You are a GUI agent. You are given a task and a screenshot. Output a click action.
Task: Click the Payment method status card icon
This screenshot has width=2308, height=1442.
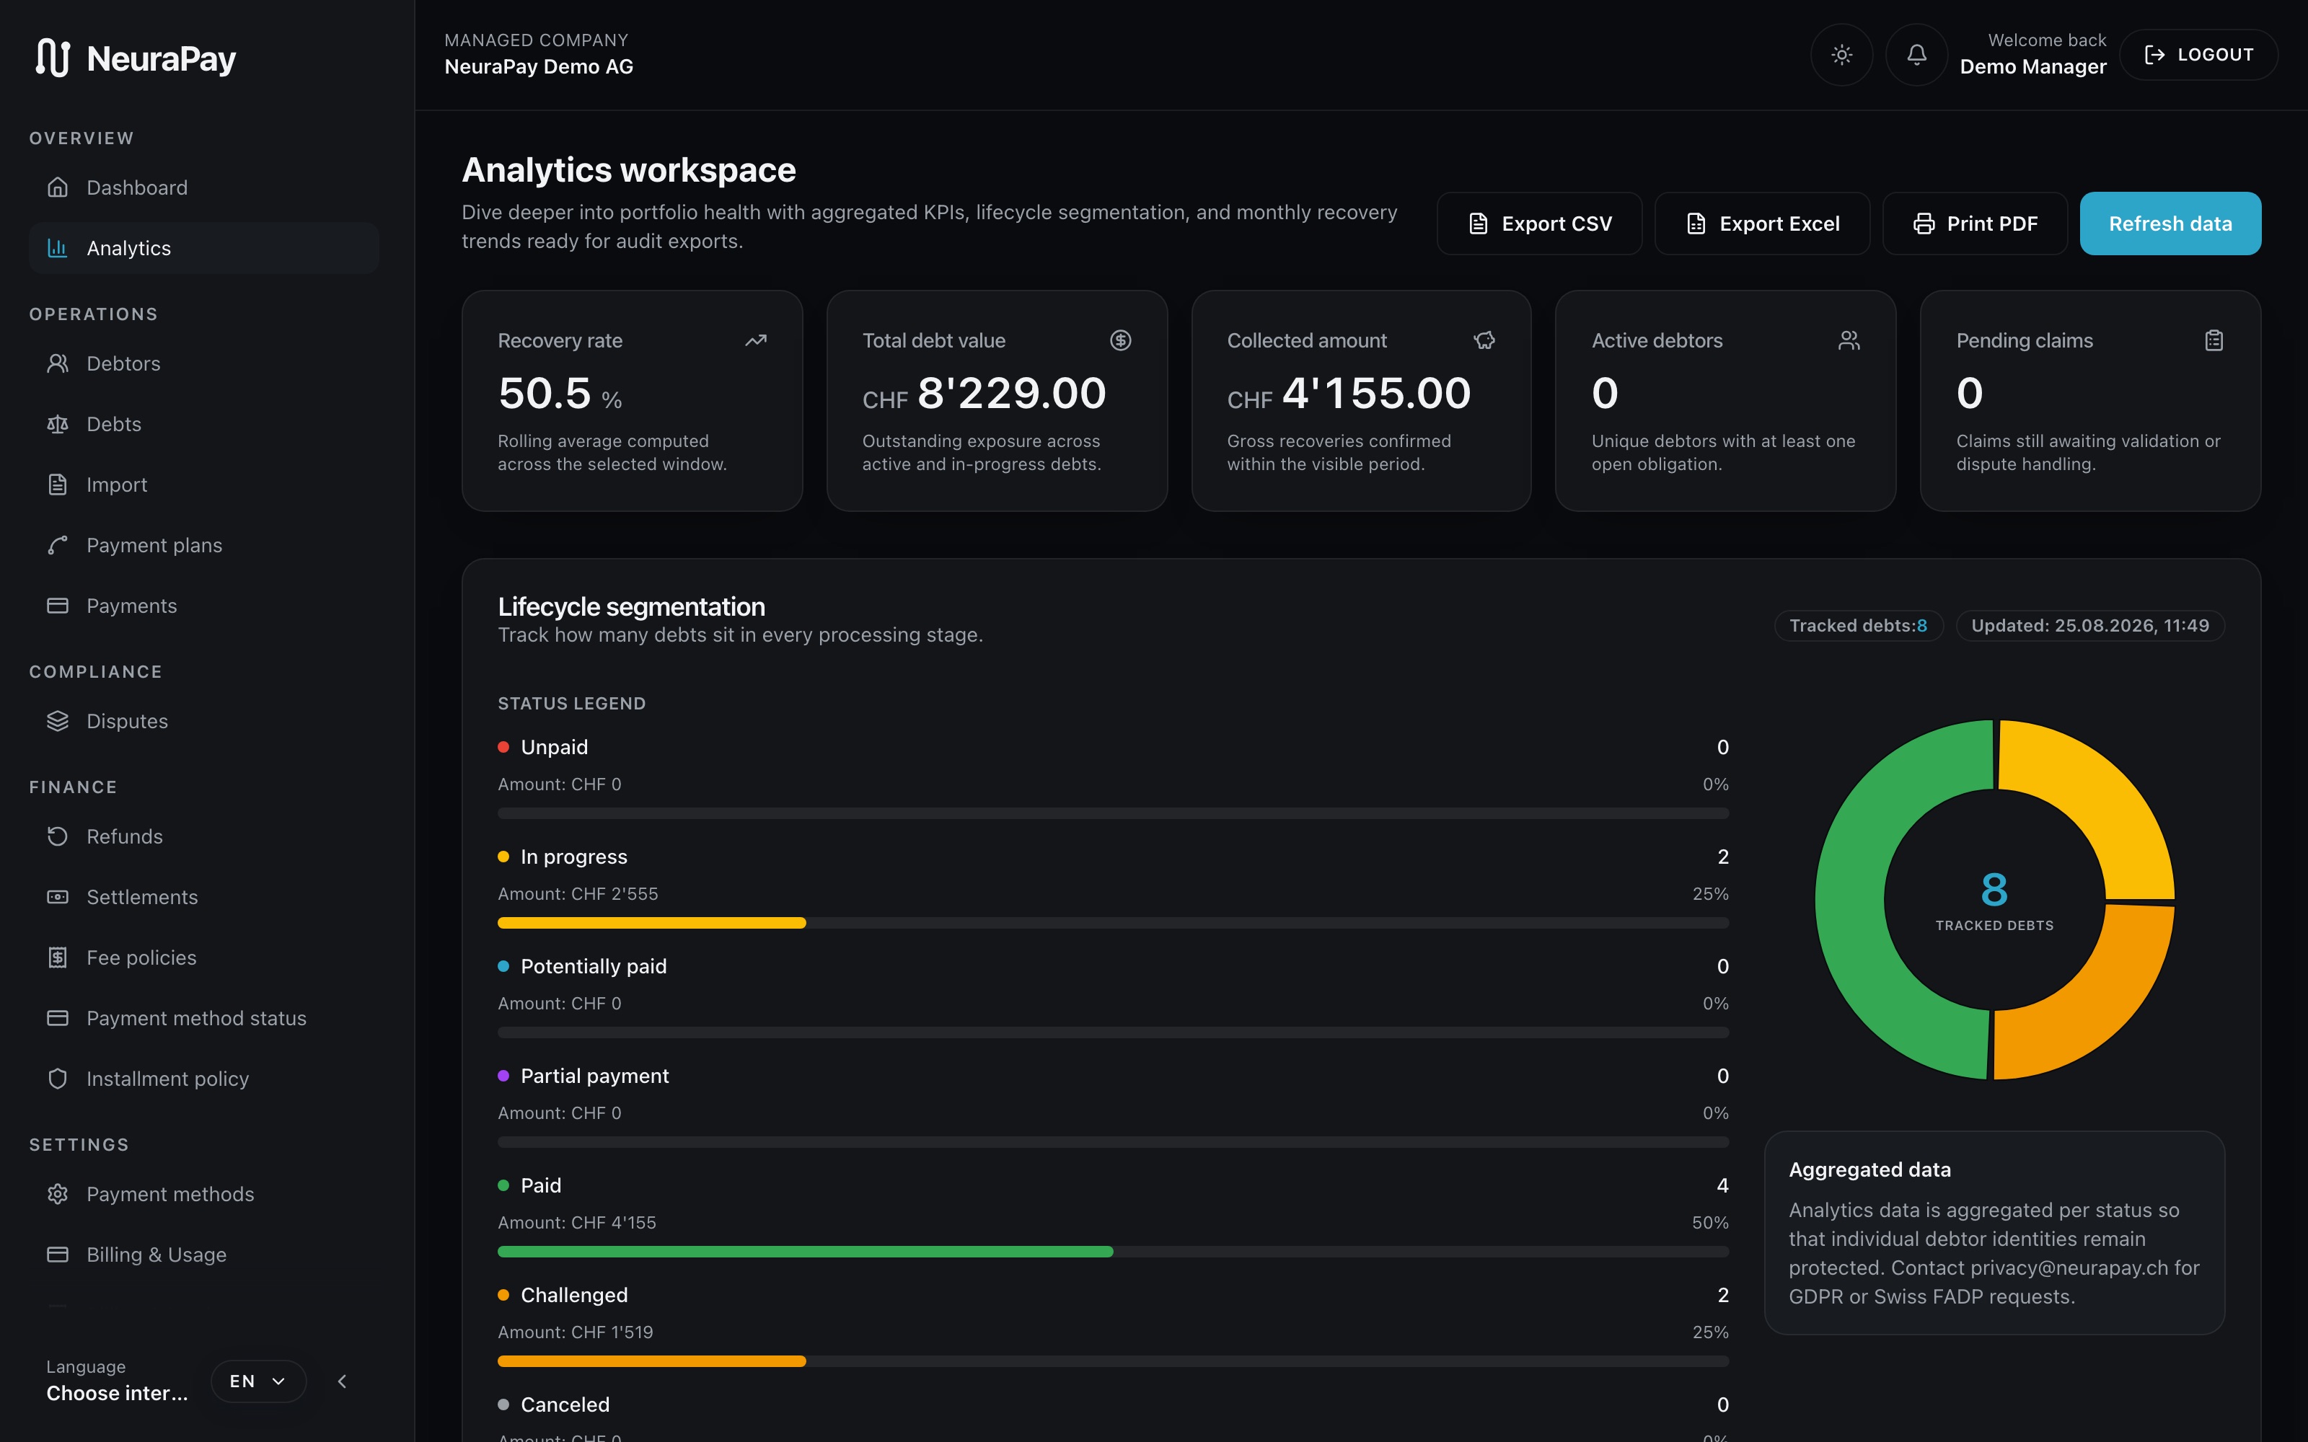click(x=57, y=1019)
